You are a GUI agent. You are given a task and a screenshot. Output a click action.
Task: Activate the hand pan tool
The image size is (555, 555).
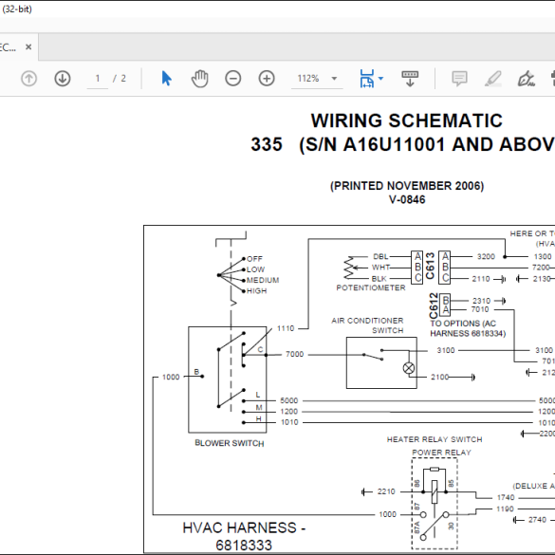pyautogui.click(x=199, y=78)
